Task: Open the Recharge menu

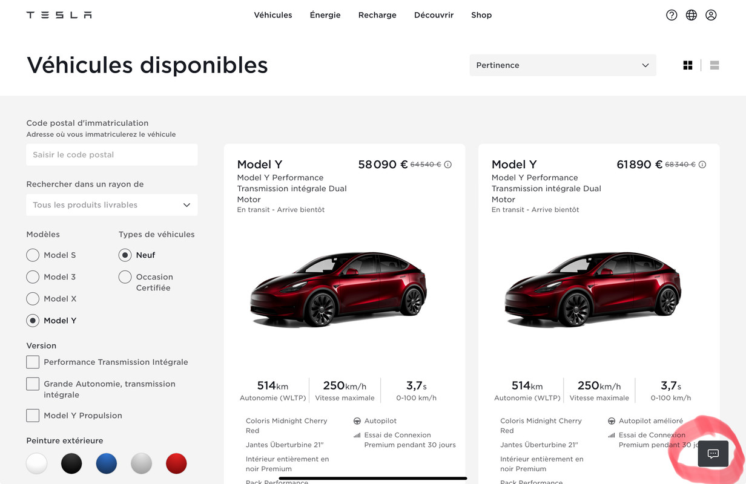Action: click(x=377, y=15)
